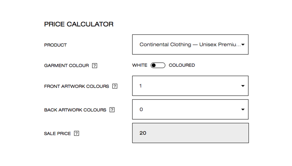The image size is (292, 166).
Task: Select the WHITE garment option label
Action: (x=140, y=65)
